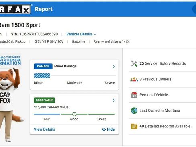This screenshot has width=196, height=147.
Task: Click the crossed-eye Hide icon
Action: pos(104,129)
